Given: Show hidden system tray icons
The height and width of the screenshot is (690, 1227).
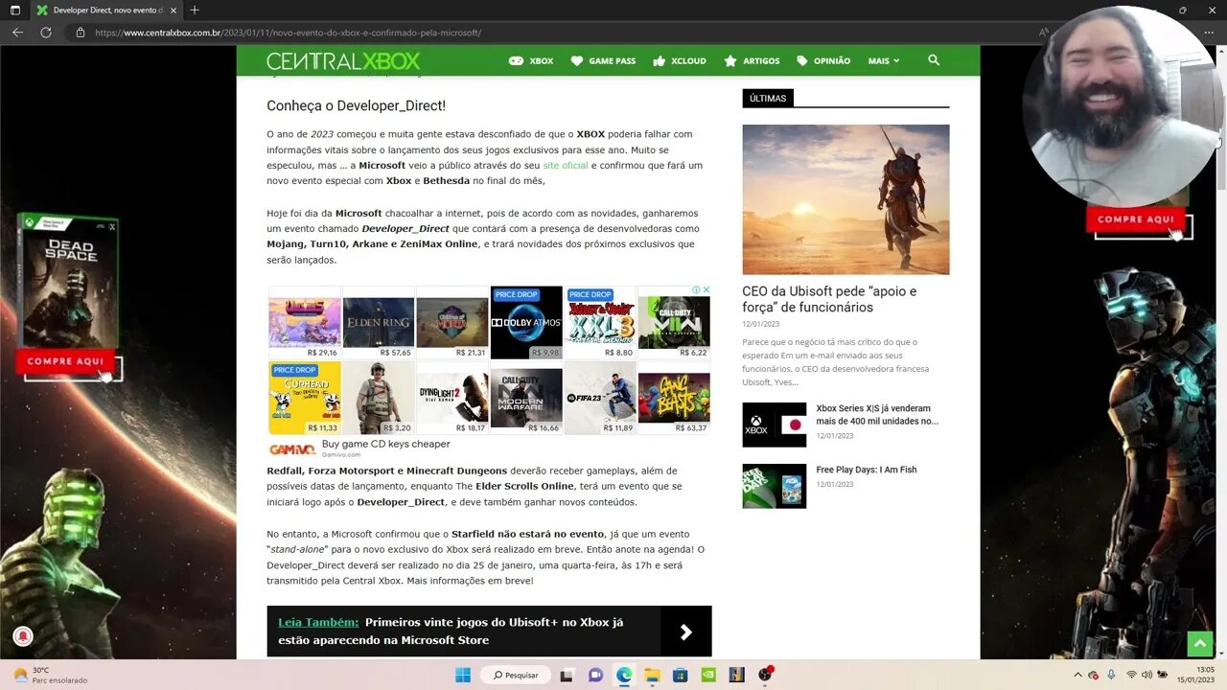Looking at the screenshot, I should click(x=1078, y=675).
